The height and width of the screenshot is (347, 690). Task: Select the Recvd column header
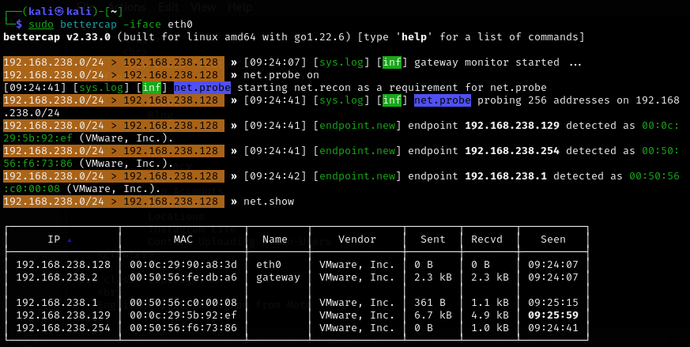(487, 238)
